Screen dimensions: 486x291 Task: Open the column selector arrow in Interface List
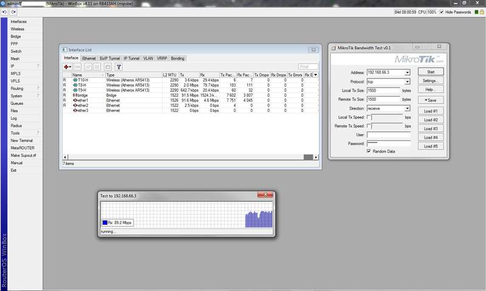click(x=315, y=75)
